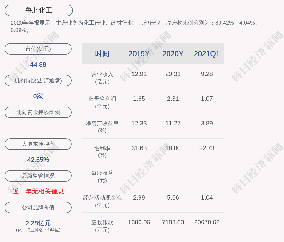The height and width of the screenshot is (242, 284).
Task: Click the 大股东质押率 label pill
Action: 38,144
